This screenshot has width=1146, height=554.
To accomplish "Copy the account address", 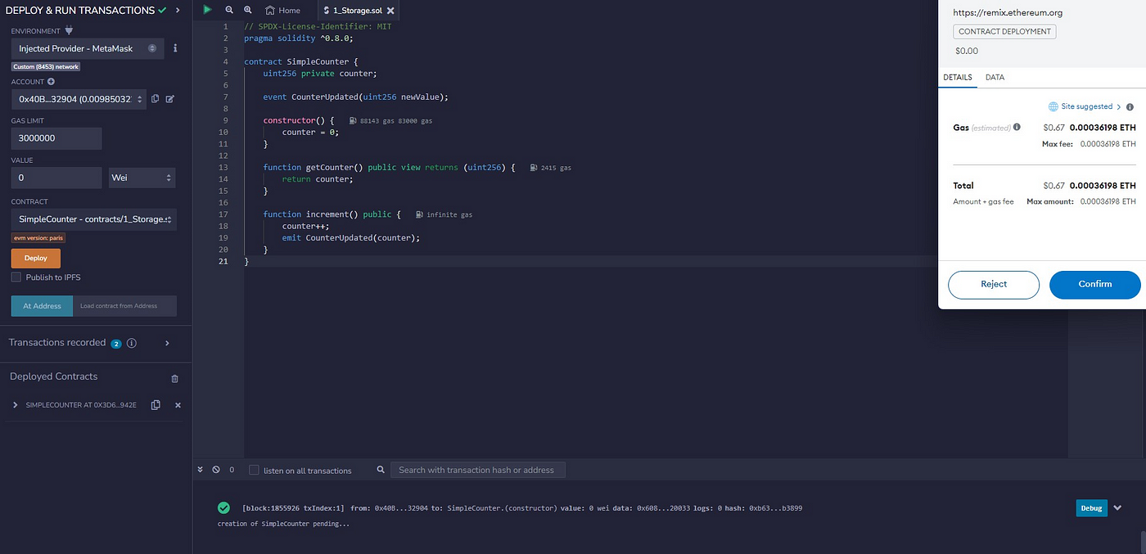I will point(156,99).
